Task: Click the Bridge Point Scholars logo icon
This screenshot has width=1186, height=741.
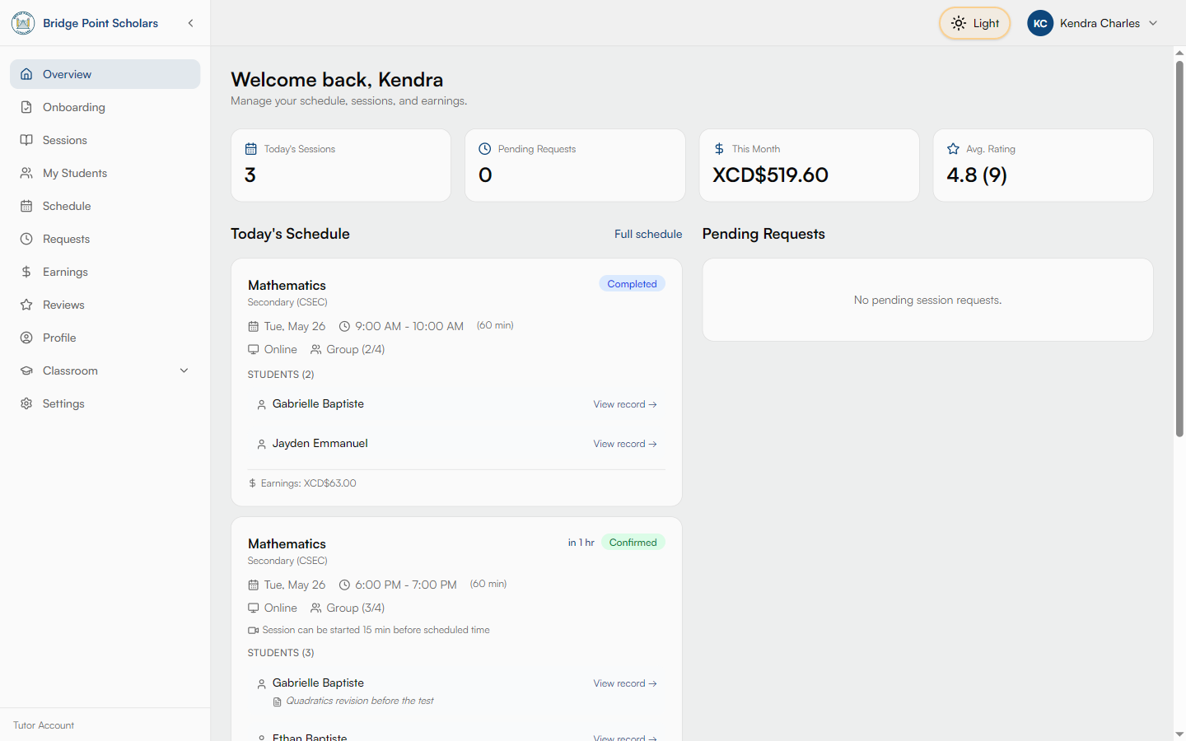Action: pos(23,23)
